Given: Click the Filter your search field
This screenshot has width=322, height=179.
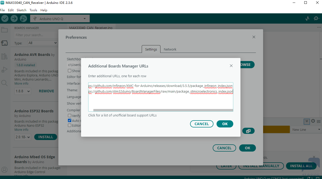Looking at the screenshot, I should [x=36, y=35].
